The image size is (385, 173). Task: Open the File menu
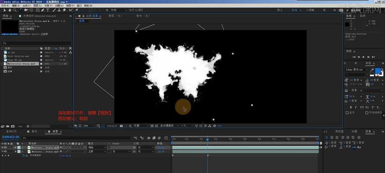[x=5, y=5]
